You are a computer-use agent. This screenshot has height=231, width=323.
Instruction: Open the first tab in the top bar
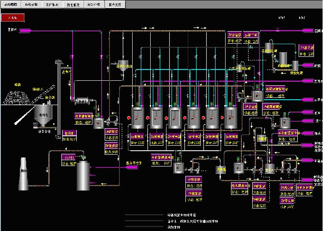[x=10, y=4]
